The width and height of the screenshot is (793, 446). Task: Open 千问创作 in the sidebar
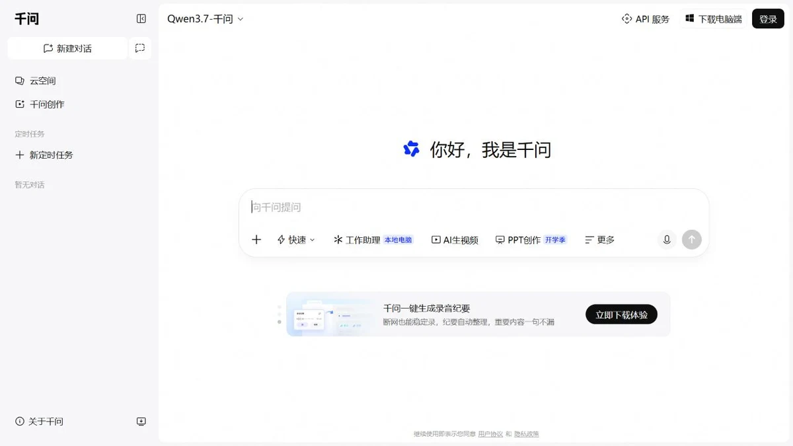click(40, 104)
